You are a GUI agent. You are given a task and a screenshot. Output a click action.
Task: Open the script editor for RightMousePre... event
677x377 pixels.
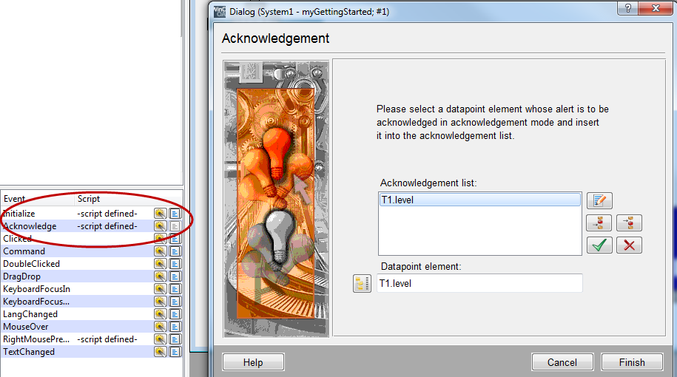pyautogui.click(x=175, y=339)
